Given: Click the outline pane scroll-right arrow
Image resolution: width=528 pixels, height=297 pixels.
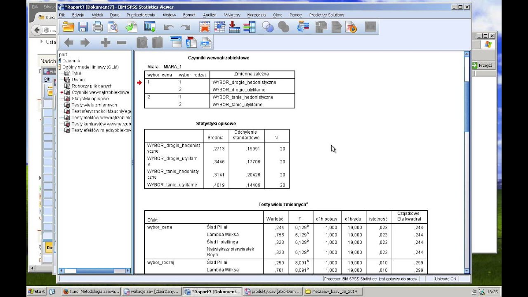Looking at the screenshot, I should click(128, 271).
